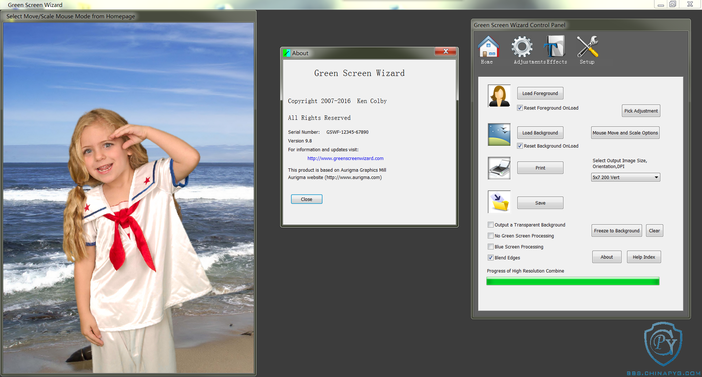Toggle Reset Foreground OnLoad checkbox
This screenshot has width=702, height=377.
point(520,108)
